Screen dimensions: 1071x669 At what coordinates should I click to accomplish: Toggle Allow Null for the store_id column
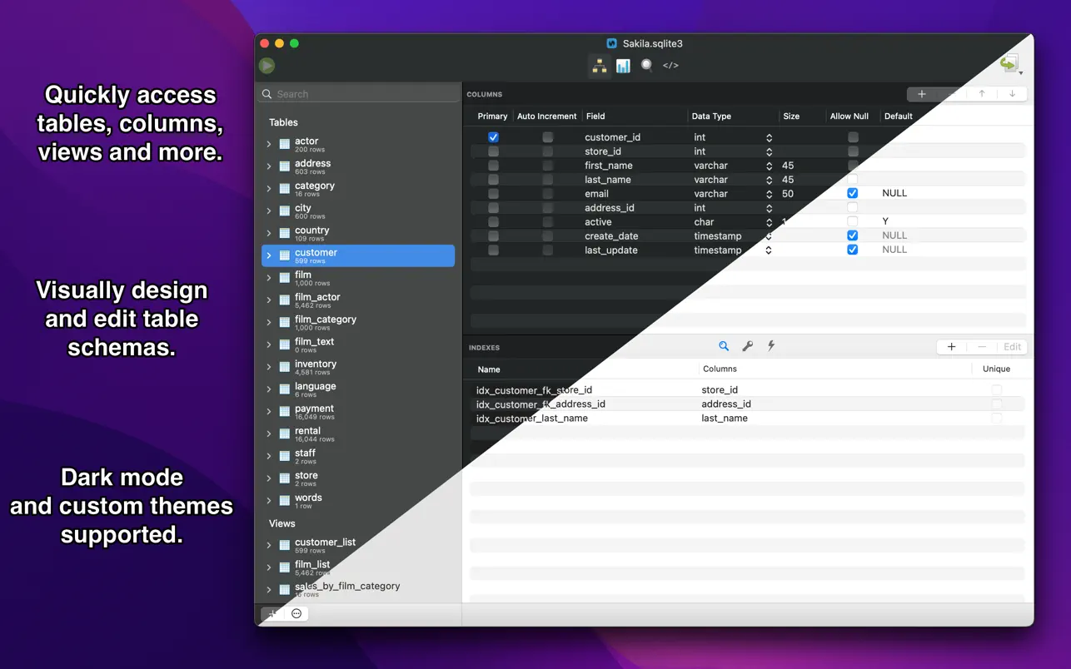point(852,151)
